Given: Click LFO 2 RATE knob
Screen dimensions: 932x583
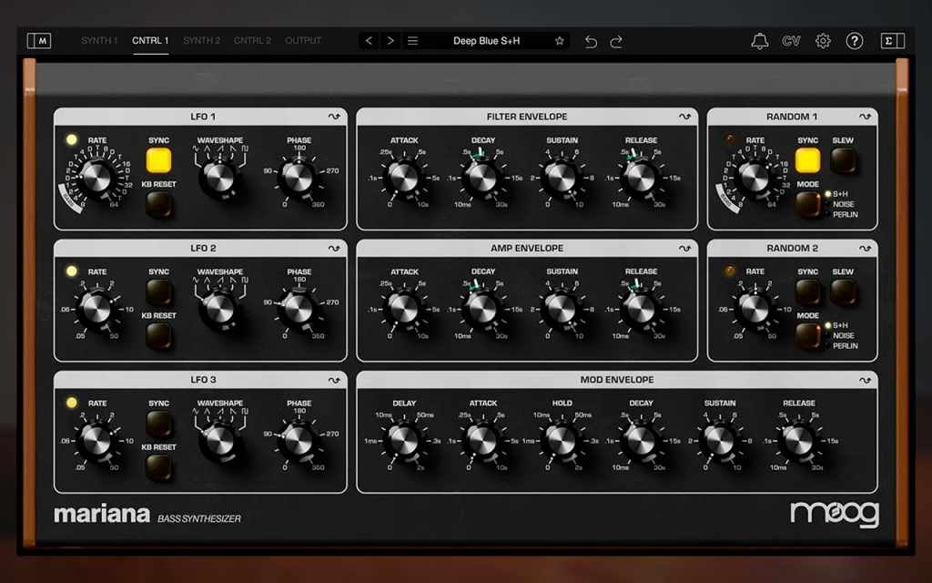Looking at the screenshot, I should [96, 309].
